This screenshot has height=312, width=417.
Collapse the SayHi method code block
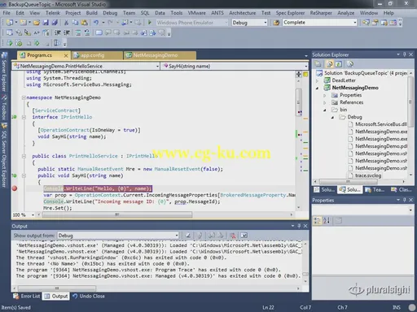(24, 175)
